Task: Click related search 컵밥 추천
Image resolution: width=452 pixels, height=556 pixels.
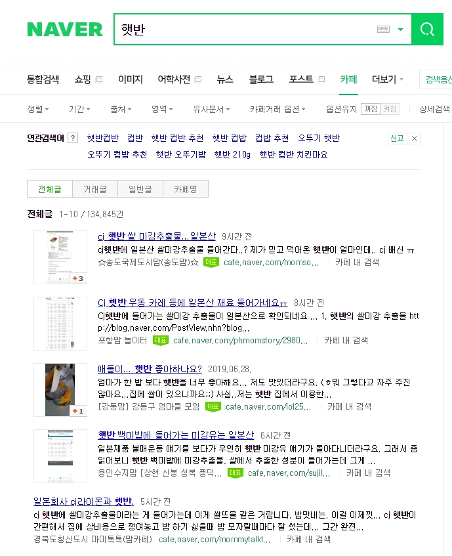Action: point(272,138)
